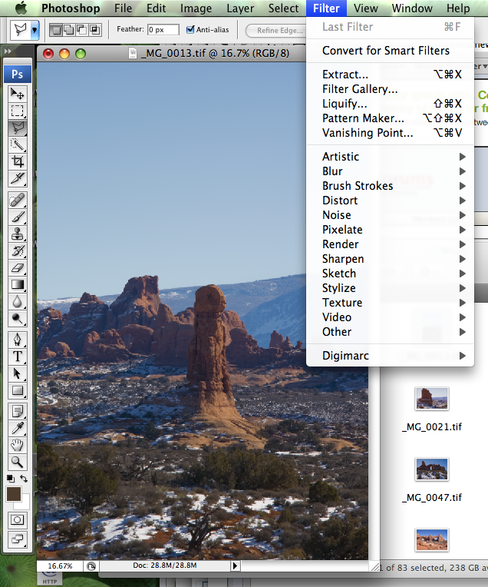Choose New selection mode
This screenshot has height=587, width=488.
(x=56, y=29)
